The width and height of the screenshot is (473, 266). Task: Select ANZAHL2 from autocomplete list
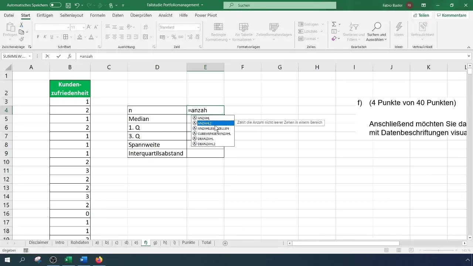[213, 123]
